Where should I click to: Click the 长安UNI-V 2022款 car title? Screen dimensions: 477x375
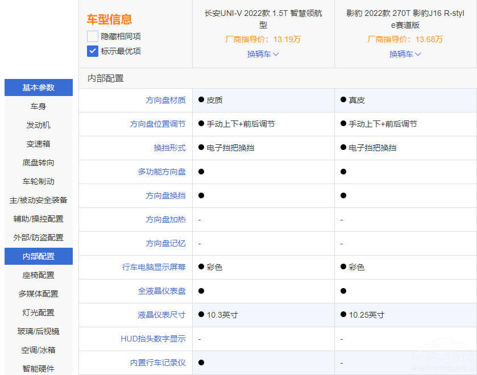pos(263,19)
